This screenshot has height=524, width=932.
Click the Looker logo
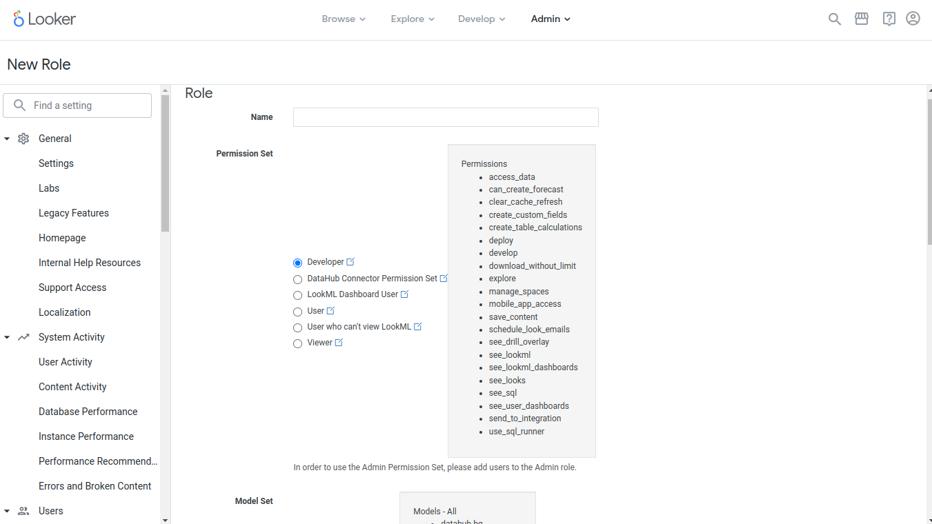[44, 19]
